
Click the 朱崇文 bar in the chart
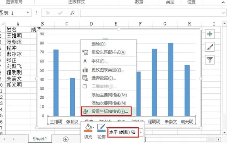pyautogui.click(x=171, y=80)
